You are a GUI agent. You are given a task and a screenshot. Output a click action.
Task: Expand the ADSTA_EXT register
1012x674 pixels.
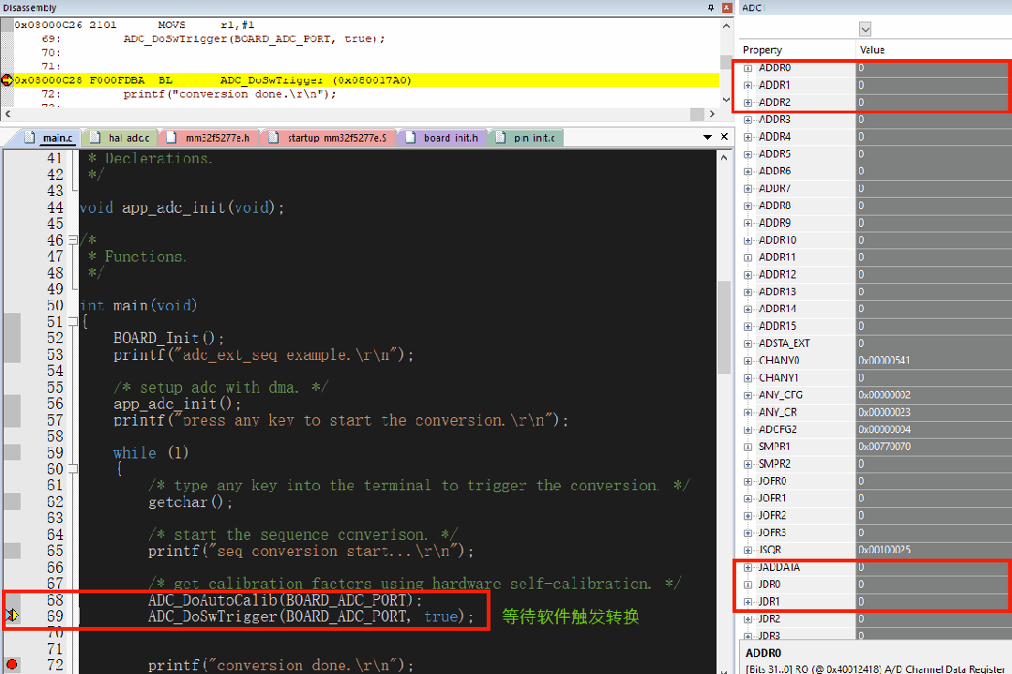tap(748, 344)
